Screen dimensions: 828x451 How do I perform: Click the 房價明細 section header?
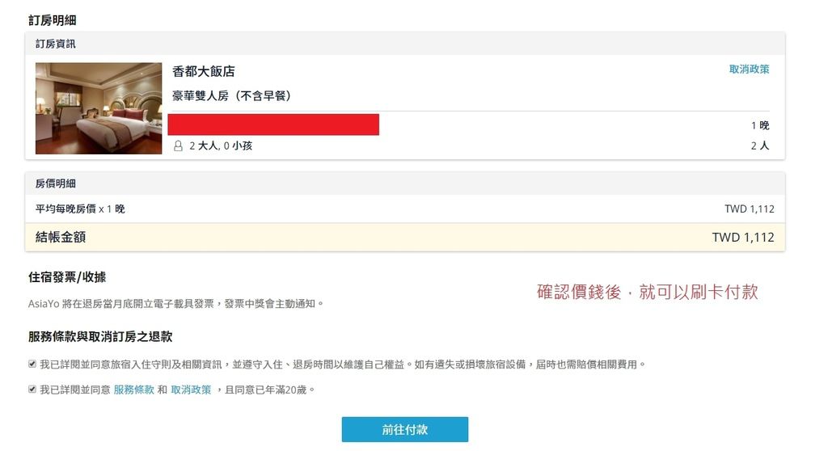coord(56,183)
